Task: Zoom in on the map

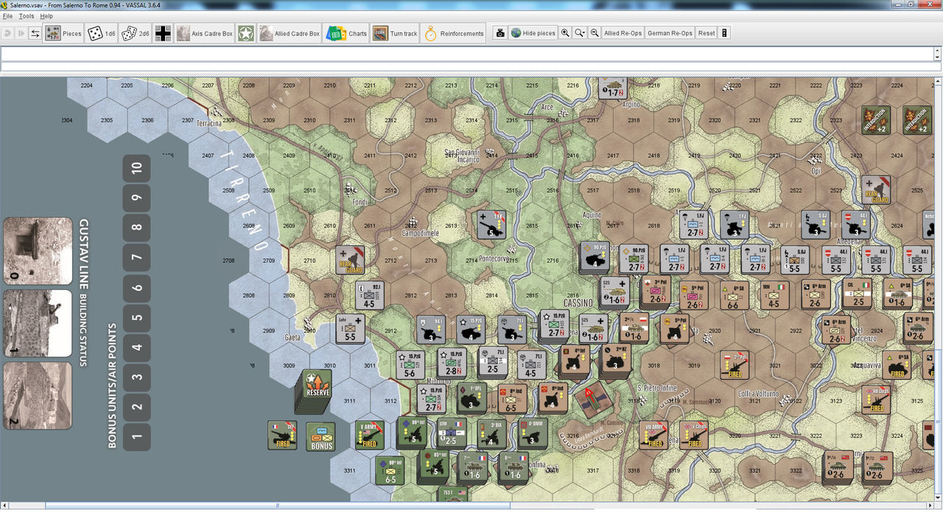Action: click(565, 33)
